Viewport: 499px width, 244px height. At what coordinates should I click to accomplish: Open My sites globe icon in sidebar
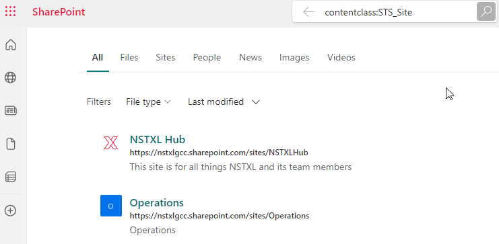[x=11, y=77]
